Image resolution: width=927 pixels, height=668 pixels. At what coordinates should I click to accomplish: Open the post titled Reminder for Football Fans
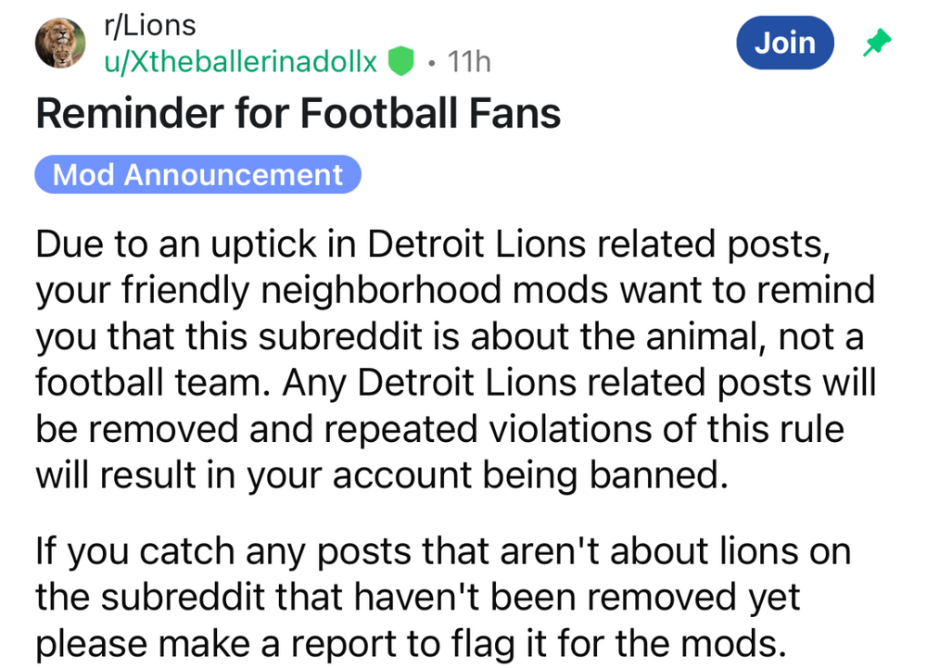pos(298,113)
